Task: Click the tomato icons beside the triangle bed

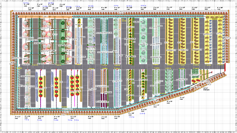Action: 196,81
